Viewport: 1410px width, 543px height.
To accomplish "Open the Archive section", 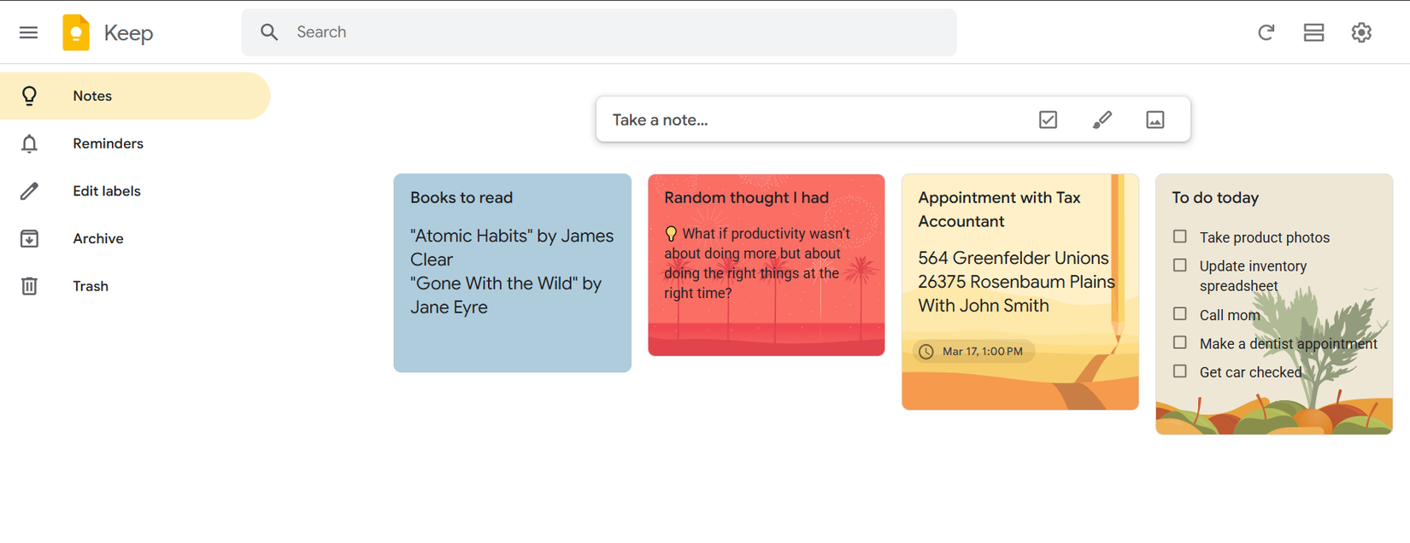I will [98, 238].
